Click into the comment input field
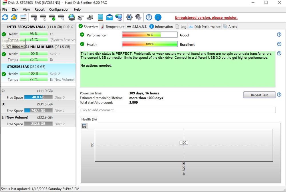The image size is (286, 192). point(178,110)
